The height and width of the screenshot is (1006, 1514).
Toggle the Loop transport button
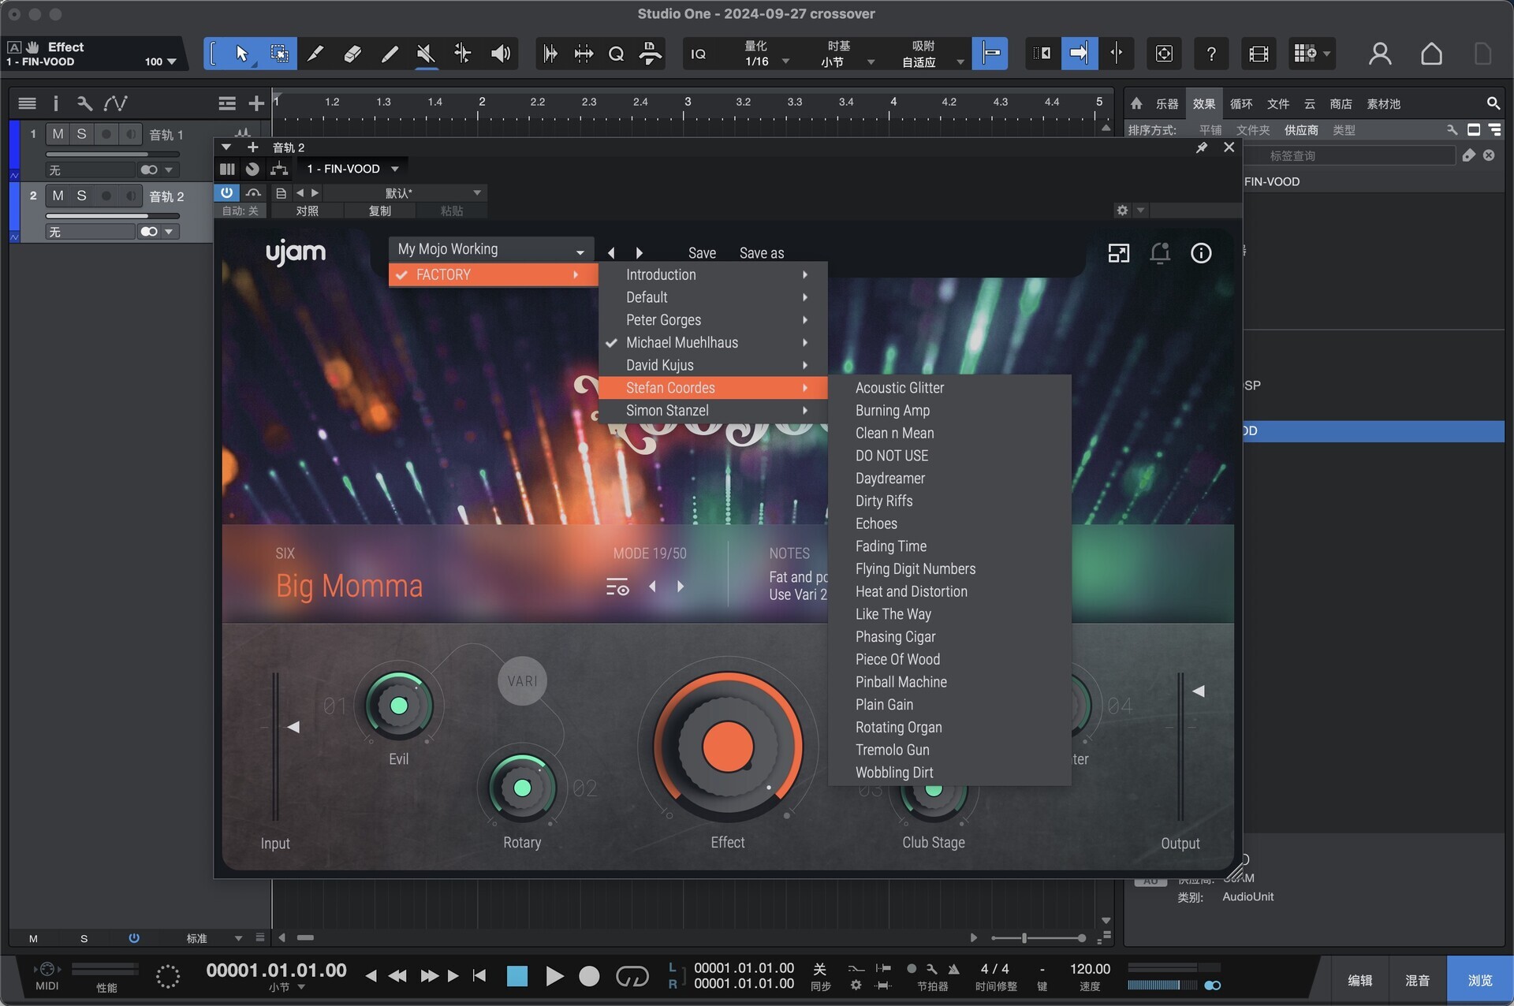tap(632, 976)
